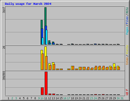This screenshot has width=130, height=101.
Task: Click the green hits bar for day 10
Action: 42,24
